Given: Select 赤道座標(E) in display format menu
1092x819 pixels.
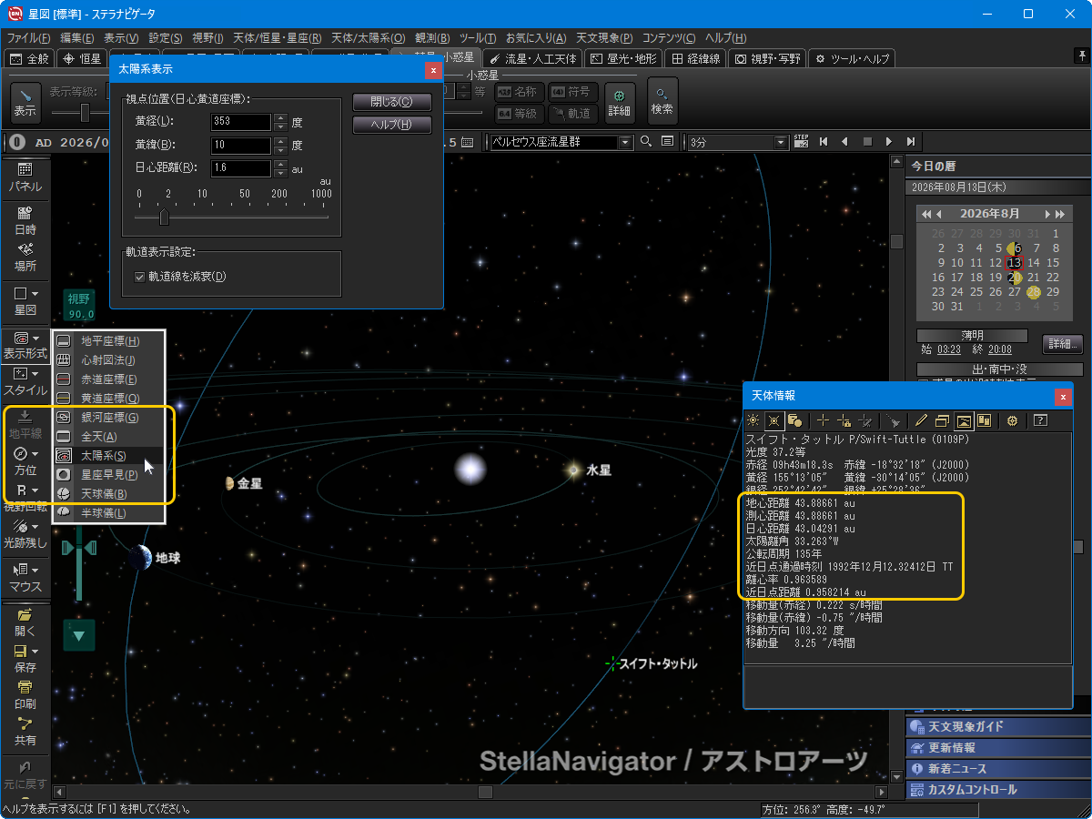Looking at the screenshot, I should pyautogui.click(x=109, y=379).
